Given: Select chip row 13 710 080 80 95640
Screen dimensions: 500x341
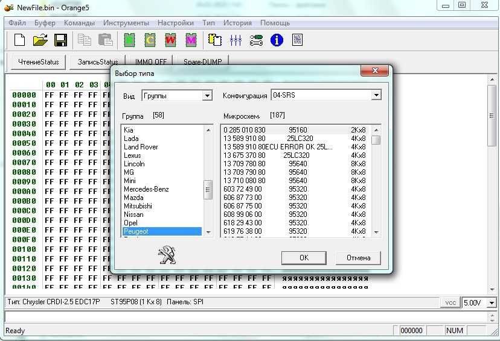Looking at the screenshot, I should click(295, 180).
